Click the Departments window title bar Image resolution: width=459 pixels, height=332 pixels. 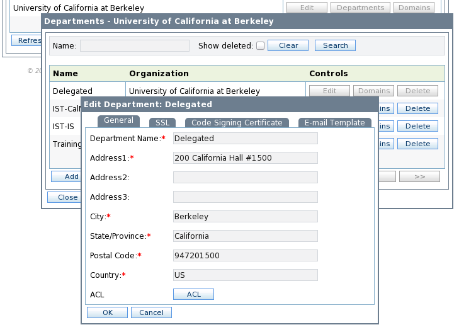(x=247, y=21)
